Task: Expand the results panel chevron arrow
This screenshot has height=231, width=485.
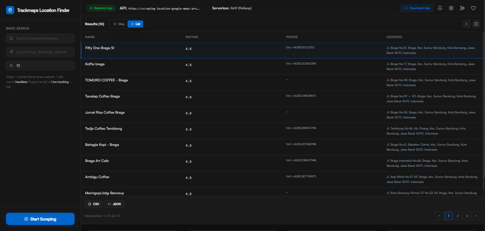Action: tap(467, 24)
